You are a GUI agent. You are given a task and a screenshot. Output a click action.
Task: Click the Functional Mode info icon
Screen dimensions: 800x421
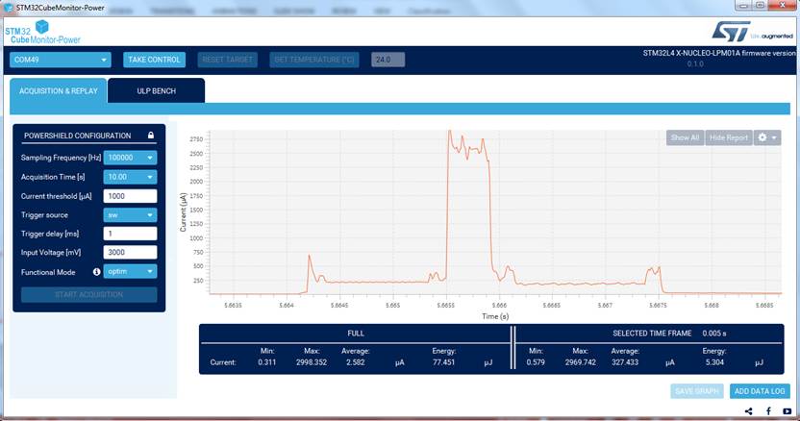pos(96,272)
